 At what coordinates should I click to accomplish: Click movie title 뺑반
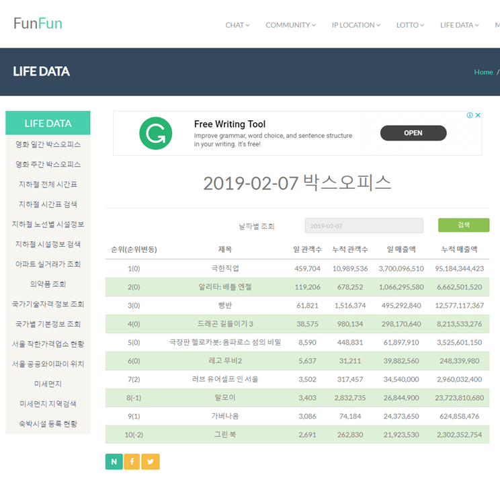[225, 305]
